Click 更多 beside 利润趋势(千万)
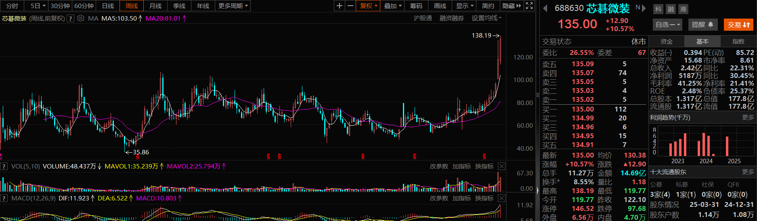The height and width of the screenshot is (221, 757). coord(748,118)
